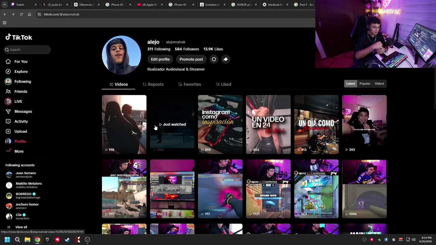Switch to the Liked tab

pos(223,84)
